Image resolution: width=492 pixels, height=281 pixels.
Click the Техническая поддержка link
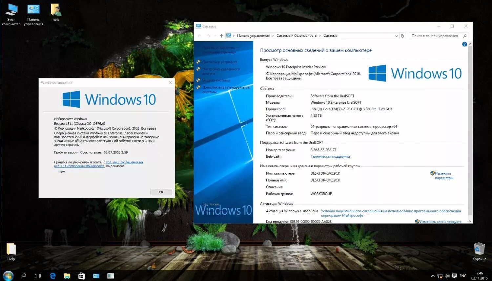click(330, 156)
